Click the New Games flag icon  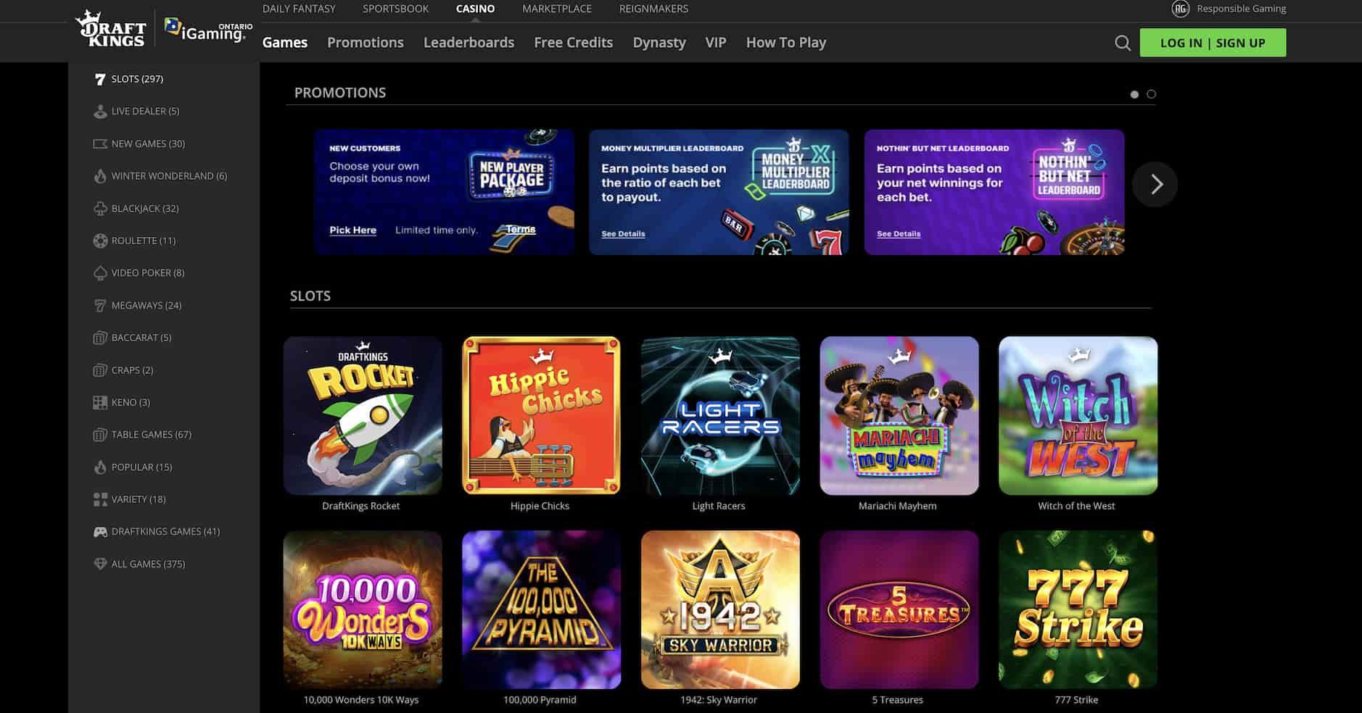[100, 143]
